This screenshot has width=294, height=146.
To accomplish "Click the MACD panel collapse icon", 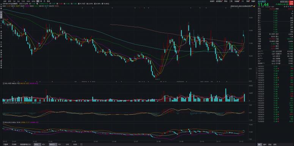I will pyautogui.click(x=3, y=103).
